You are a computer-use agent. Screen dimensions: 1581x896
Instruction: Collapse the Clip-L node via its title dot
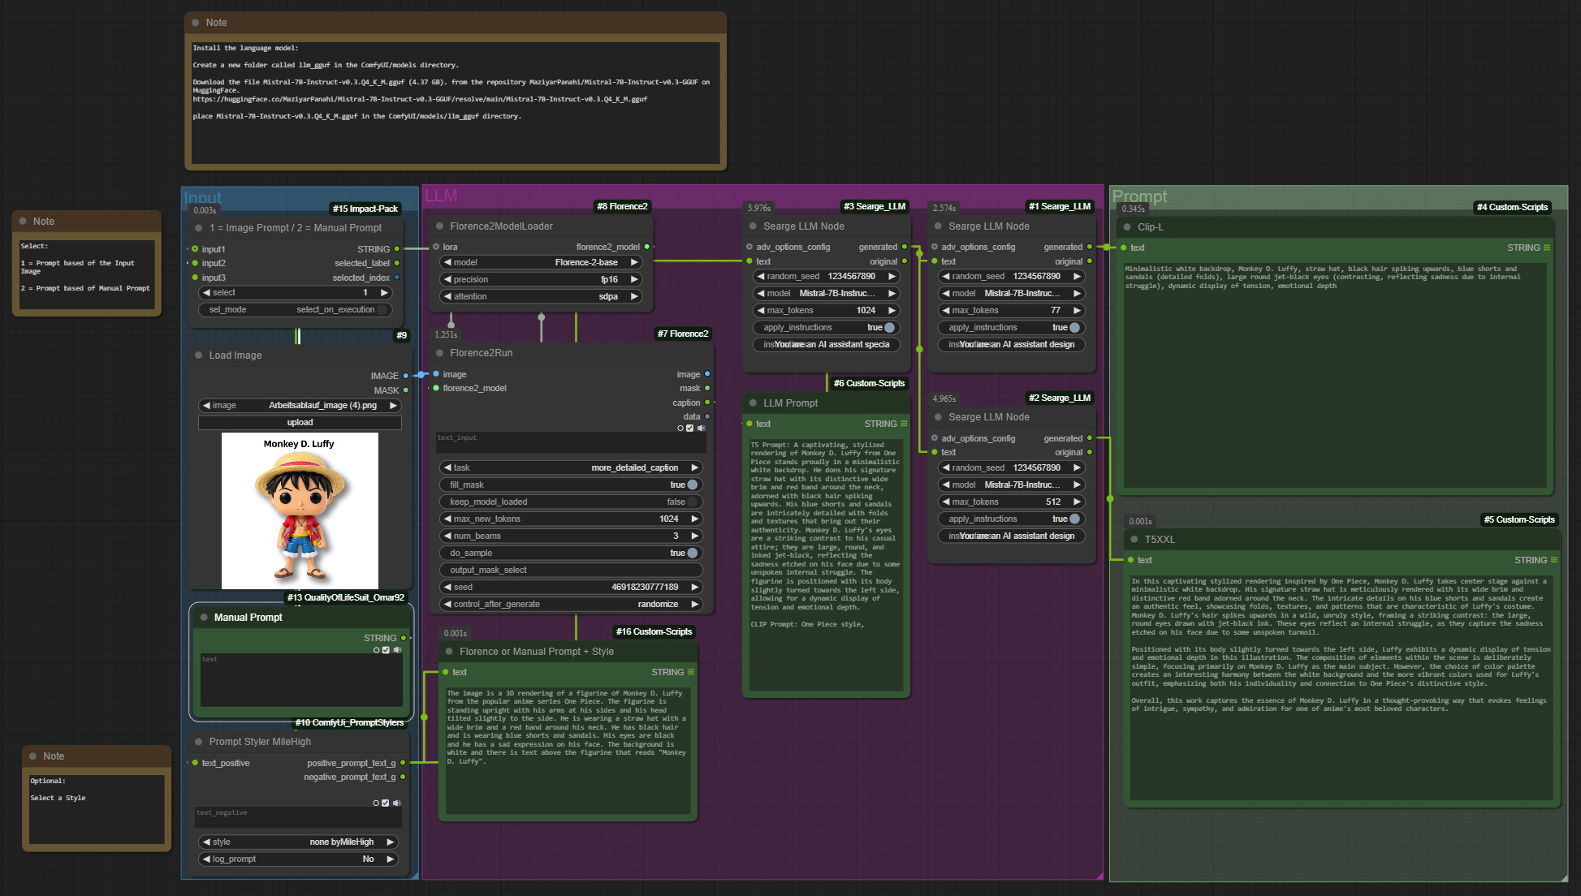tap(1128, 227)
